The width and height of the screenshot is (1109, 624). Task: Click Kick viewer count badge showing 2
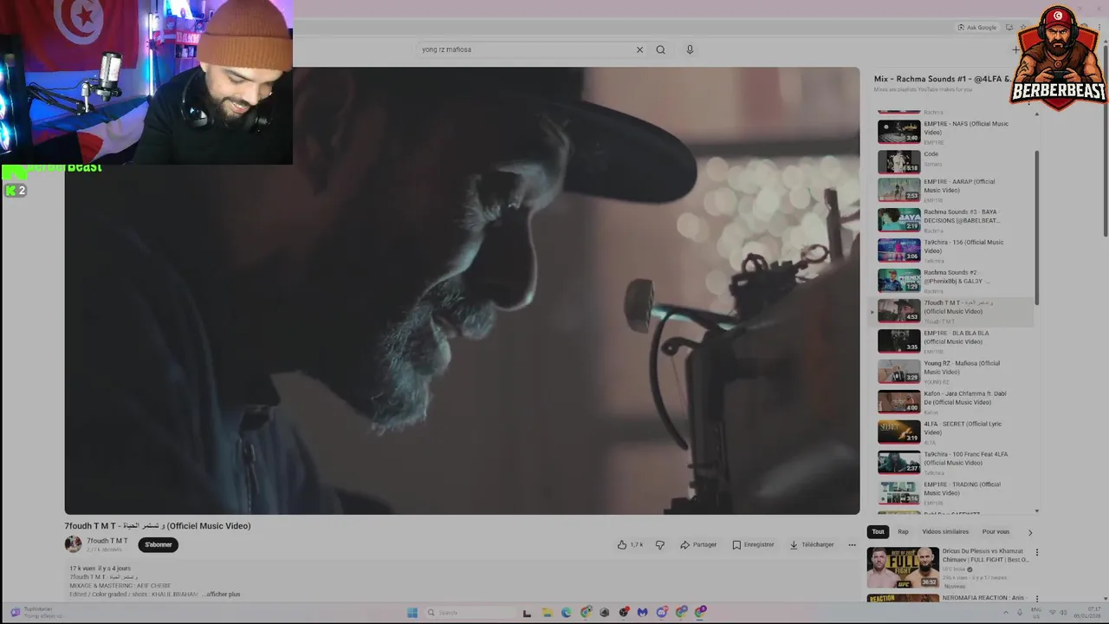[15, 191]
